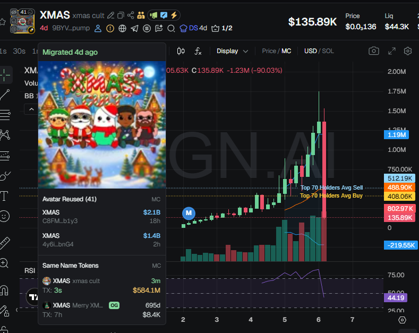Select the XABCD pattern tool
This screenshot has height=333, width=419.
pyautogui.click(x=5, y=135)
